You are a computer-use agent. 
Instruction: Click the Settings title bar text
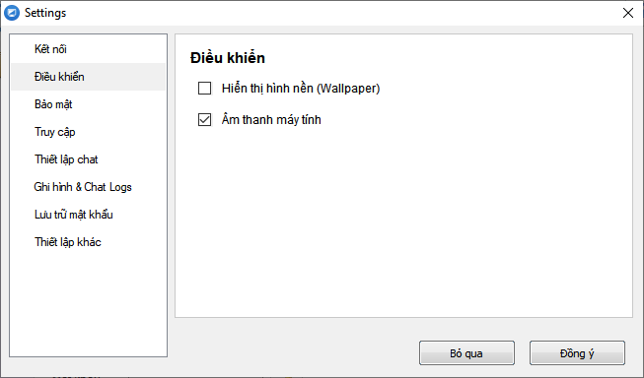[45, 13]
